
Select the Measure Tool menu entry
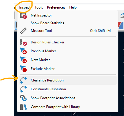[x=68, y=31]
